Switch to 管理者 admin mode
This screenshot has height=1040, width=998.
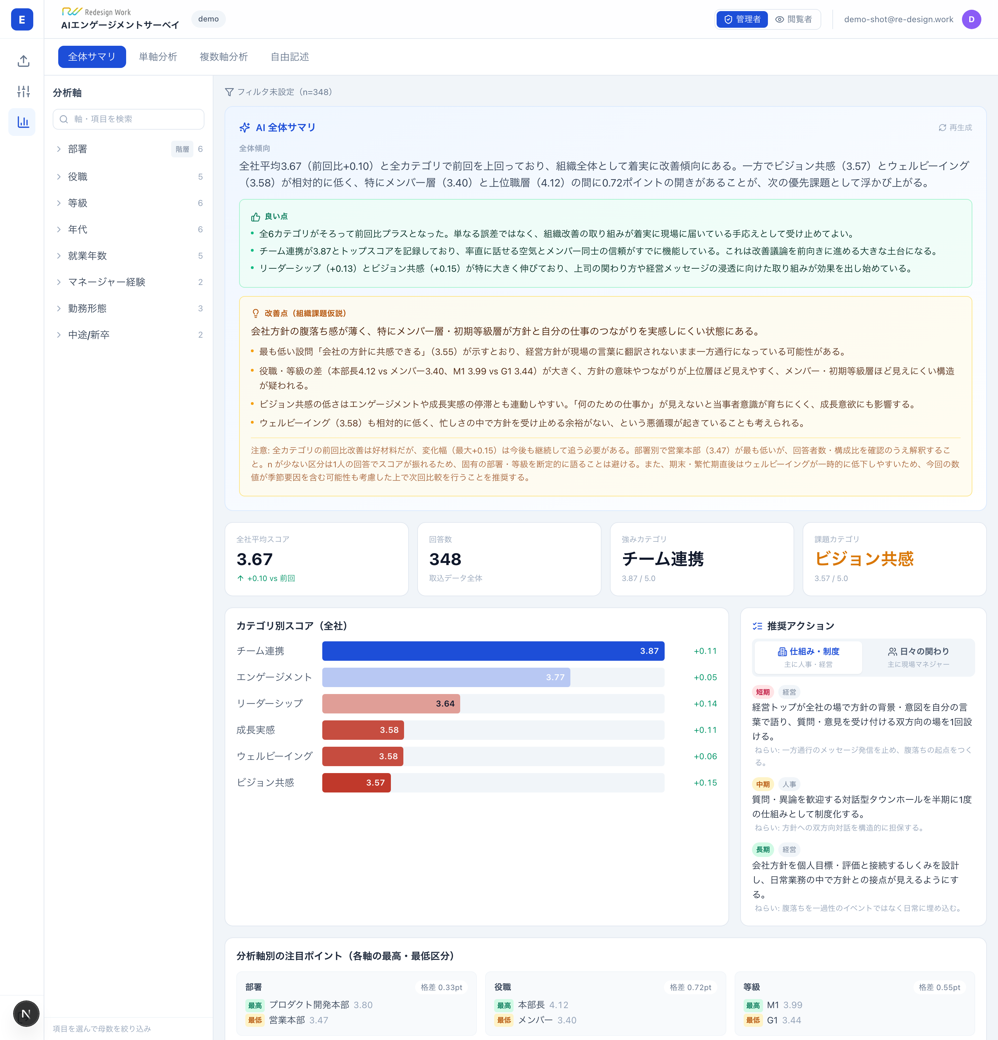(742, 19)
